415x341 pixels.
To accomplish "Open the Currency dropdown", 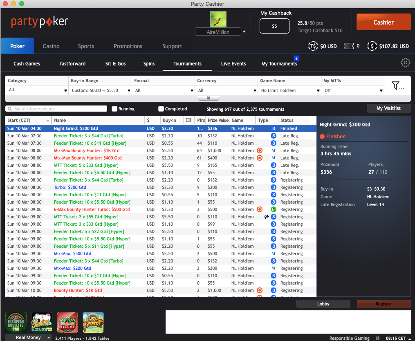I will pyautogui.click(x=227, y=90).
